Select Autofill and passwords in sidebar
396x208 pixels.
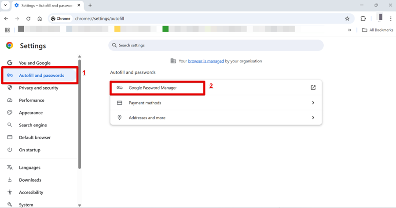(x=41, y=75)
